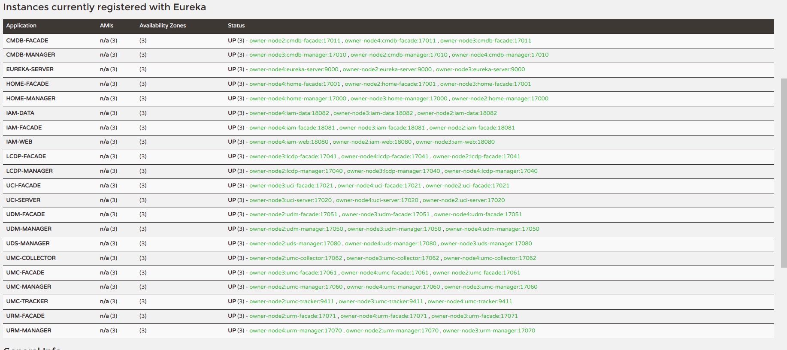This screenshot has width=787, height=350.
Task: Select owner-node3:urm-manager:17070 link
Action: pos(489,331)
